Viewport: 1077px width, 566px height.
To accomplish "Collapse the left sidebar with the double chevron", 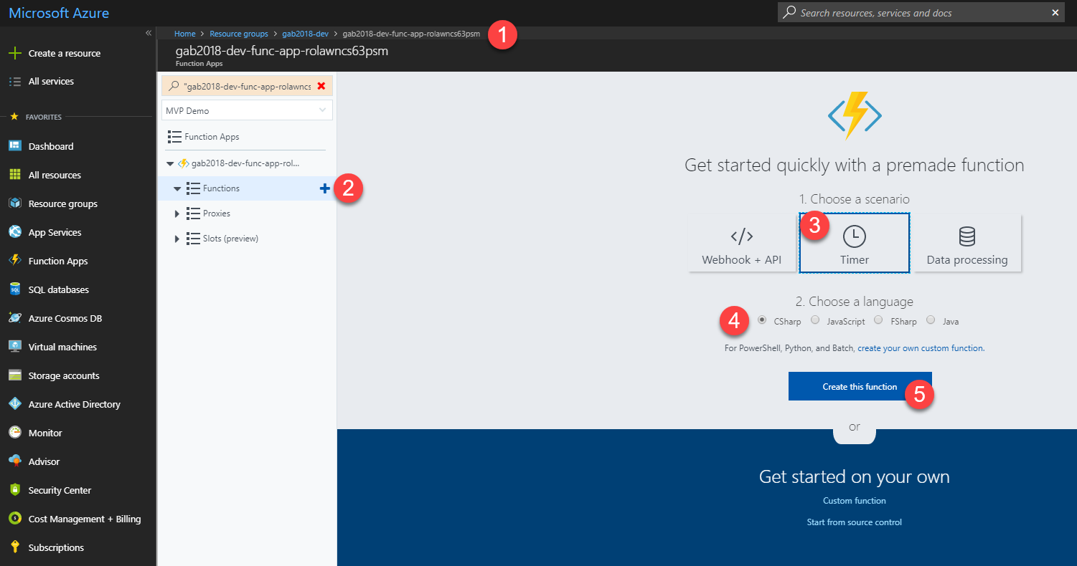I will pos(149,33).
